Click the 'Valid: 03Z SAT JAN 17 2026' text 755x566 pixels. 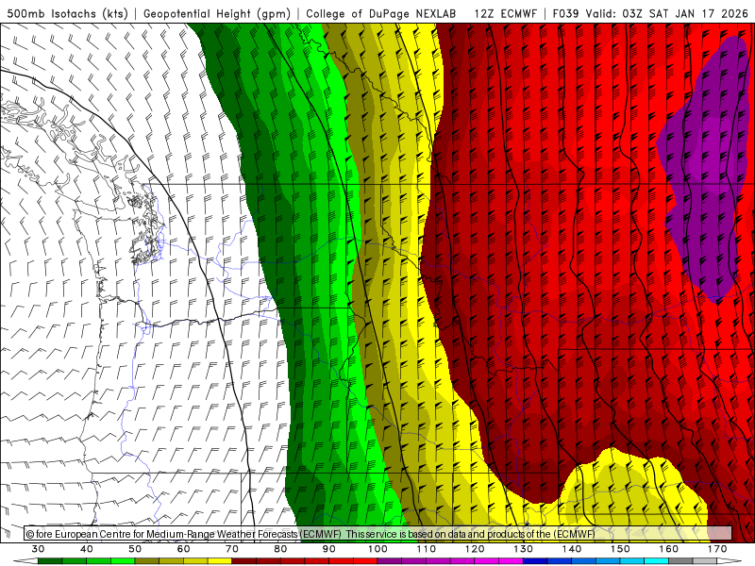667,13
